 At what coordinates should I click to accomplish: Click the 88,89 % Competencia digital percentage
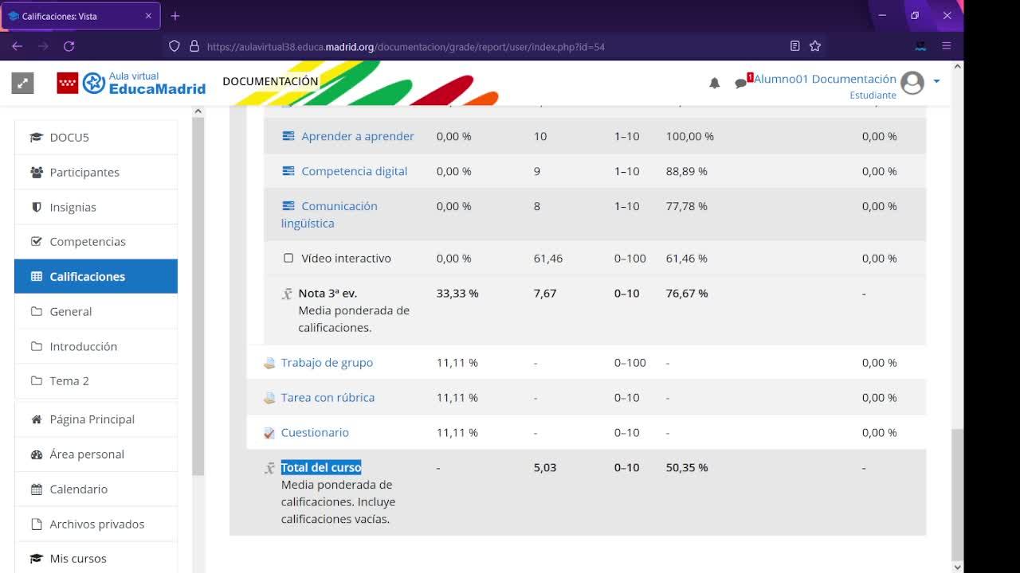pos(687,172)
